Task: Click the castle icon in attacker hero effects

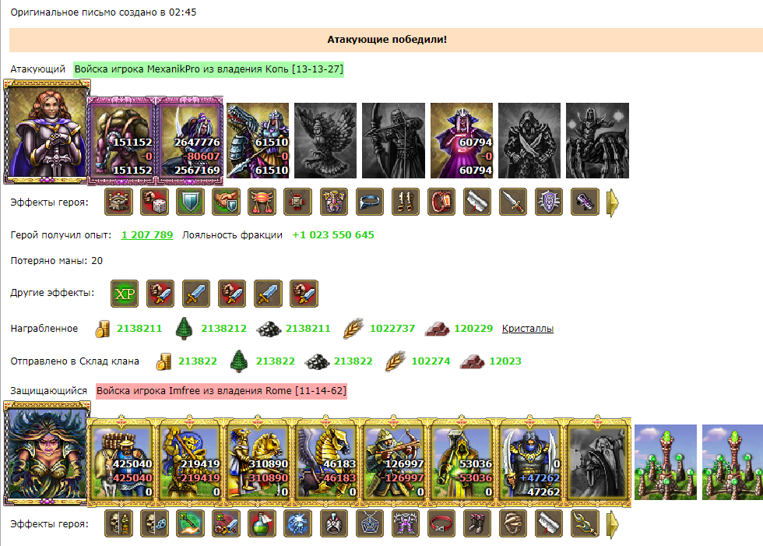Action: click(x=118, y=202)
